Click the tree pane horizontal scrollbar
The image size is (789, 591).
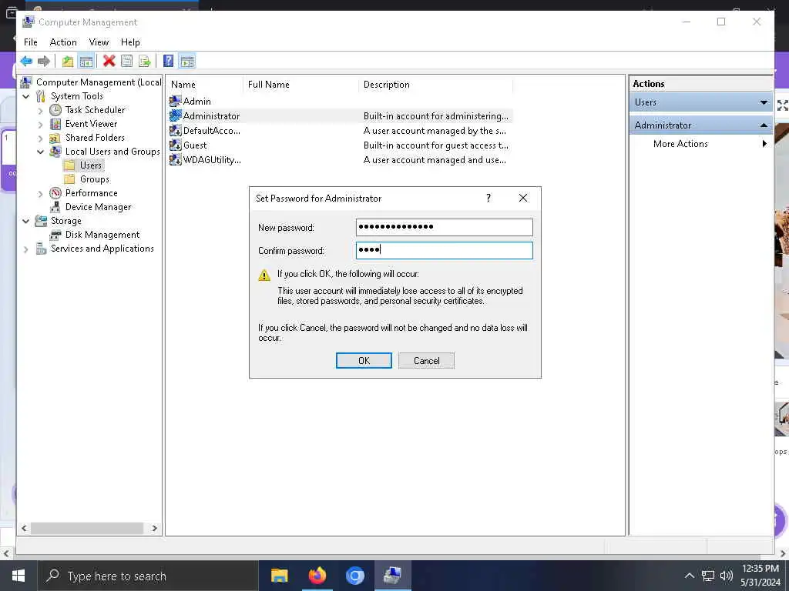[x=87, y=528]
